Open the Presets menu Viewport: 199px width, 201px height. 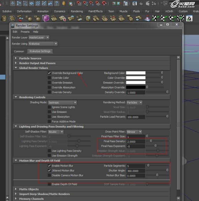tap(25, 32)
